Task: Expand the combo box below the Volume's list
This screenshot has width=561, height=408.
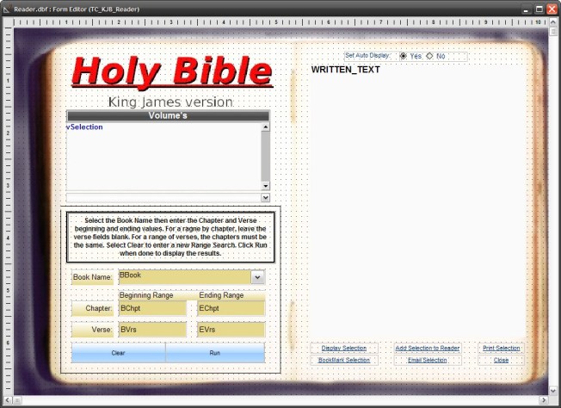Action: point(265,197)
